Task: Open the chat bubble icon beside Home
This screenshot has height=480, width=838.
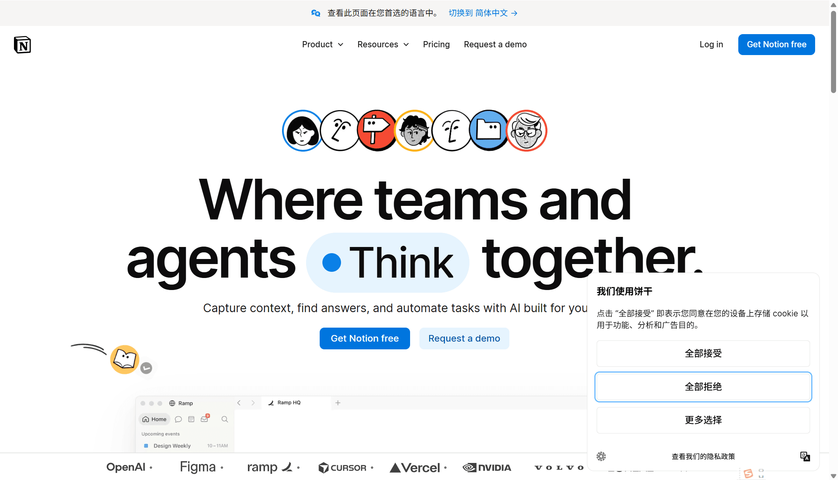Action: click(178, 419)
